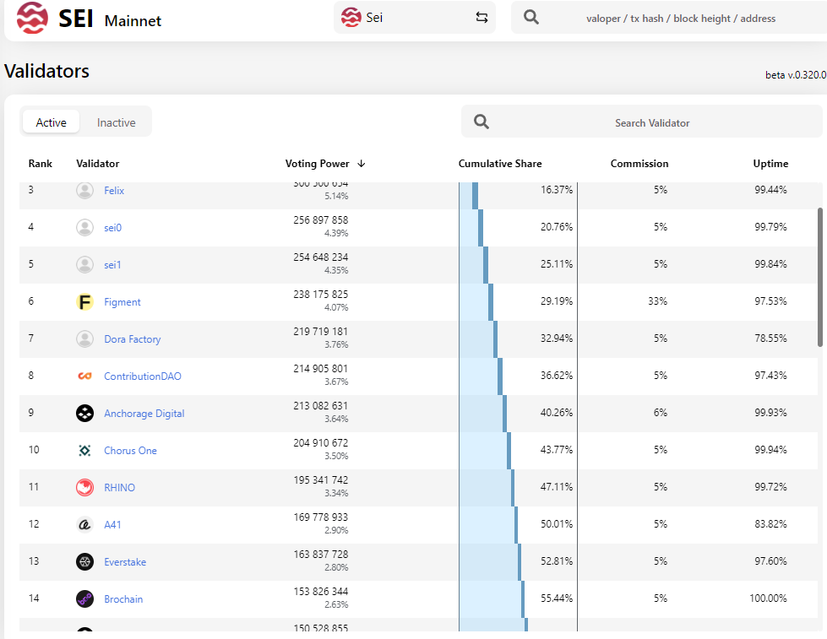
Task: Click the RHINO validator logo
Action: (84, 488)
